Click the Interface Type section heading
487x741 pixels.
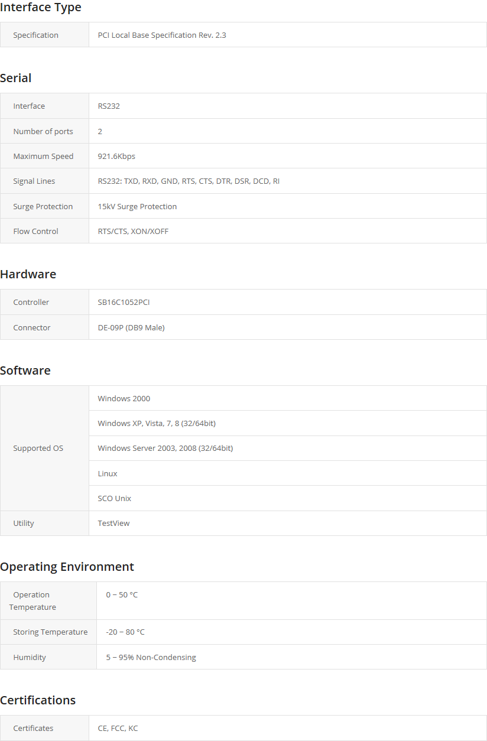pos(41,8)
